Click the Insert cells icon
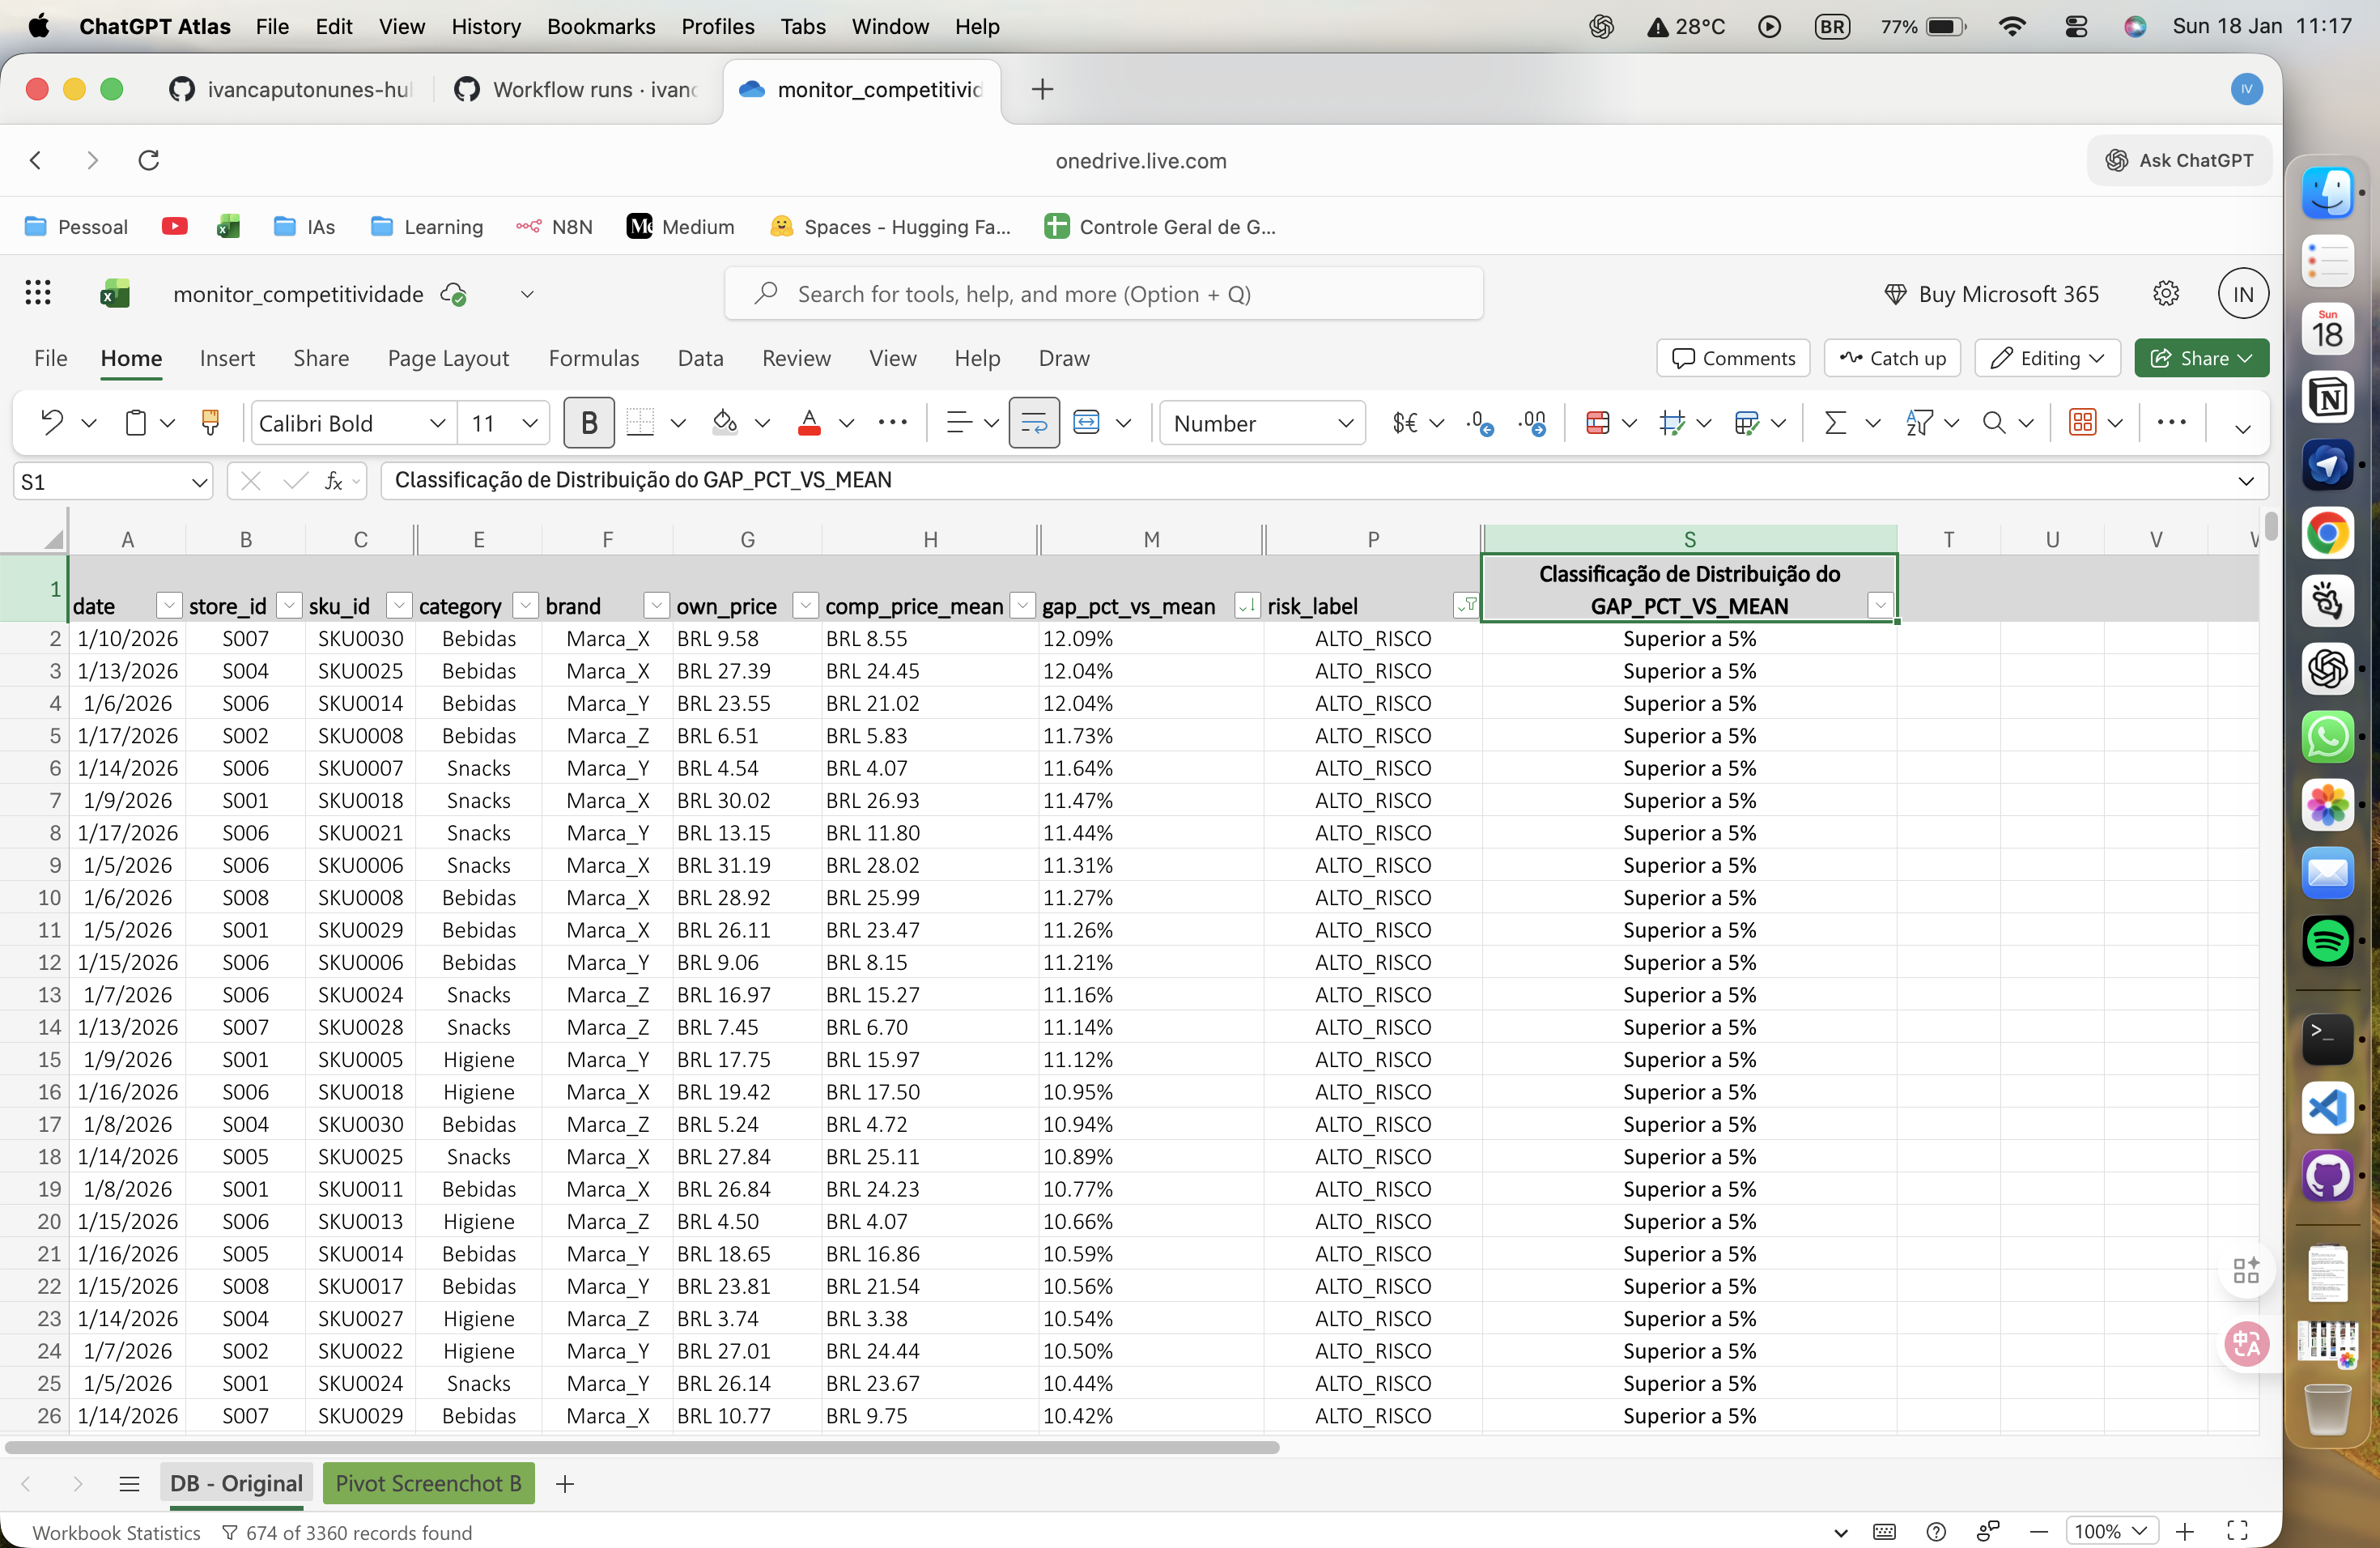Viewport: 2380px width, 1548px height. pos(1672,423)
